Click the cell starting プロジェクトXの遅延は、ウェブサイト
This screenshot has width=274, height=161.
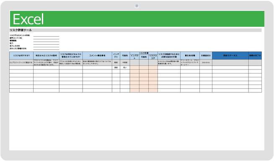coord(47,63)
